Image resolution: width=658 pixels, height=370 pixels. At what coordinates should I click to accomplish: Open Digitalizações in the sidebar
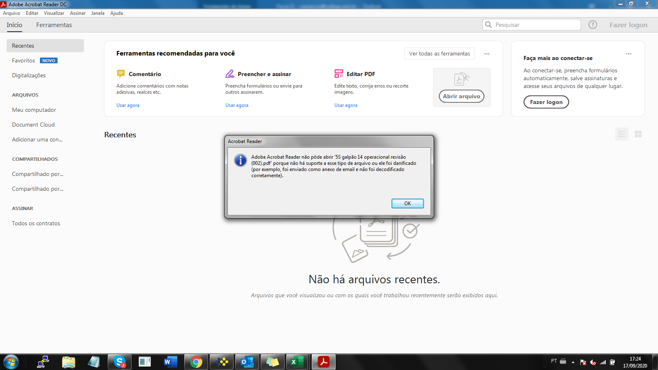(29, 75)
